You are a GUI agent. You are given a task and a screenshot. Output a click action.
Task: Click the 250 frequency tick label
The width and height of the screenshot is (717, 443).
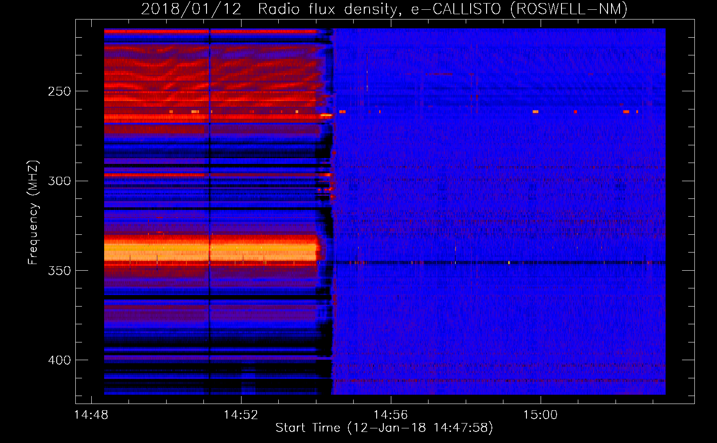[59, 91]
